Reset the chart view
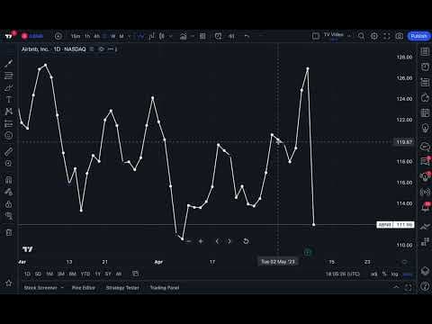432x324 pixels. (x=246, y=241)
